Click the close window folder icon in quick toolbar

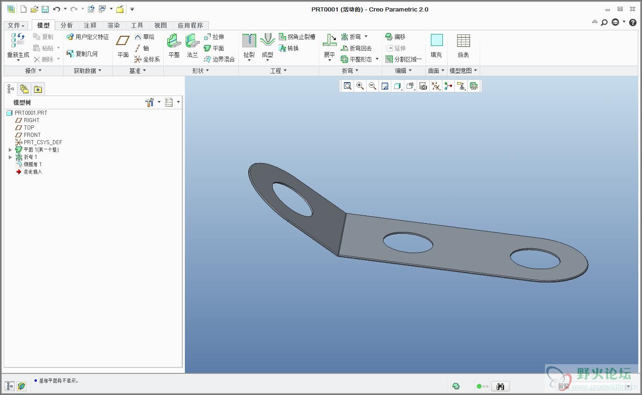point(120,9)
